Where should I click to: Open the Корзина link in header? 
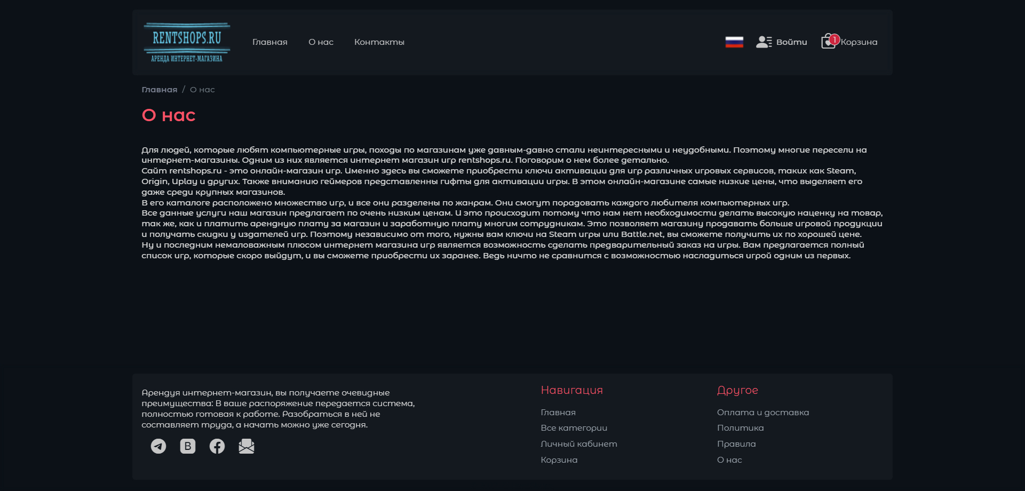(859, 42)
